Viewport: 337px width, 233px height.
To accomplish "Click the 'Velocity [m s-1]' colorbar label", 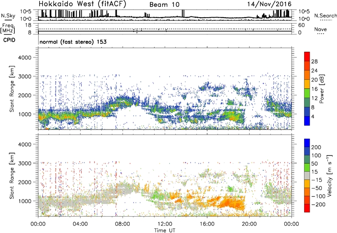I will point(329,175).
